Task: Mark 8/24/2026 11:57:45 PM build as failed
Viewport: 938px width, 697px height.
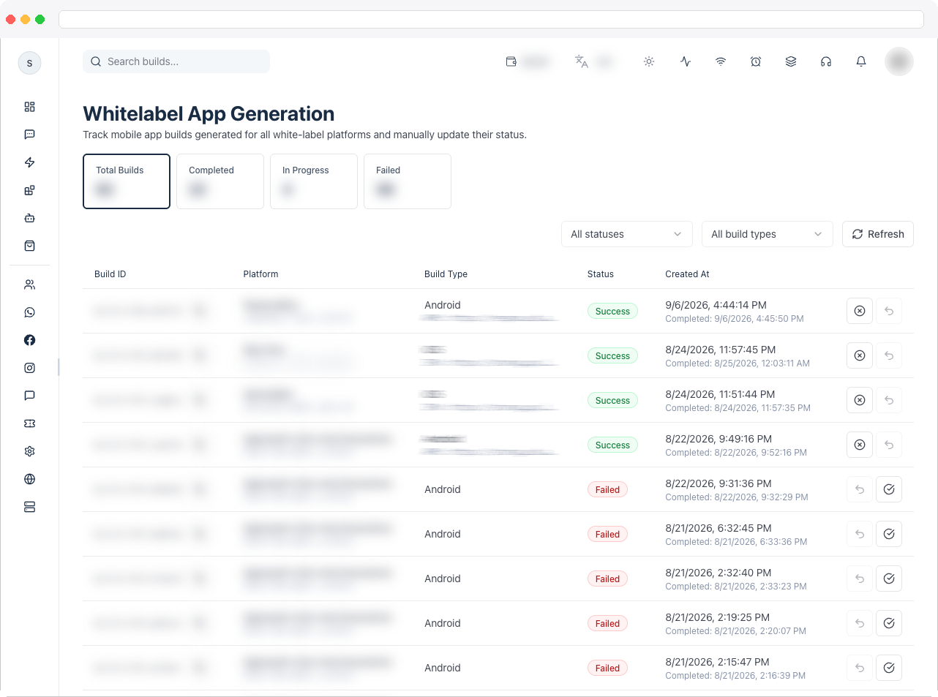Action: tap(860, 355)
